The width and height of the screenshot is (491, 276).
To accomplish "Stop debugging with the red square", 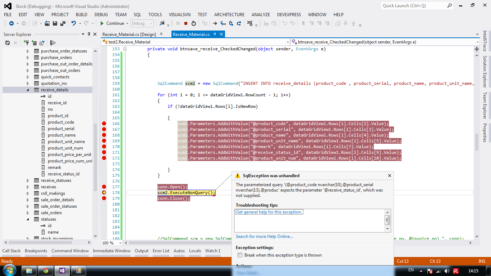I will point(186,23).
